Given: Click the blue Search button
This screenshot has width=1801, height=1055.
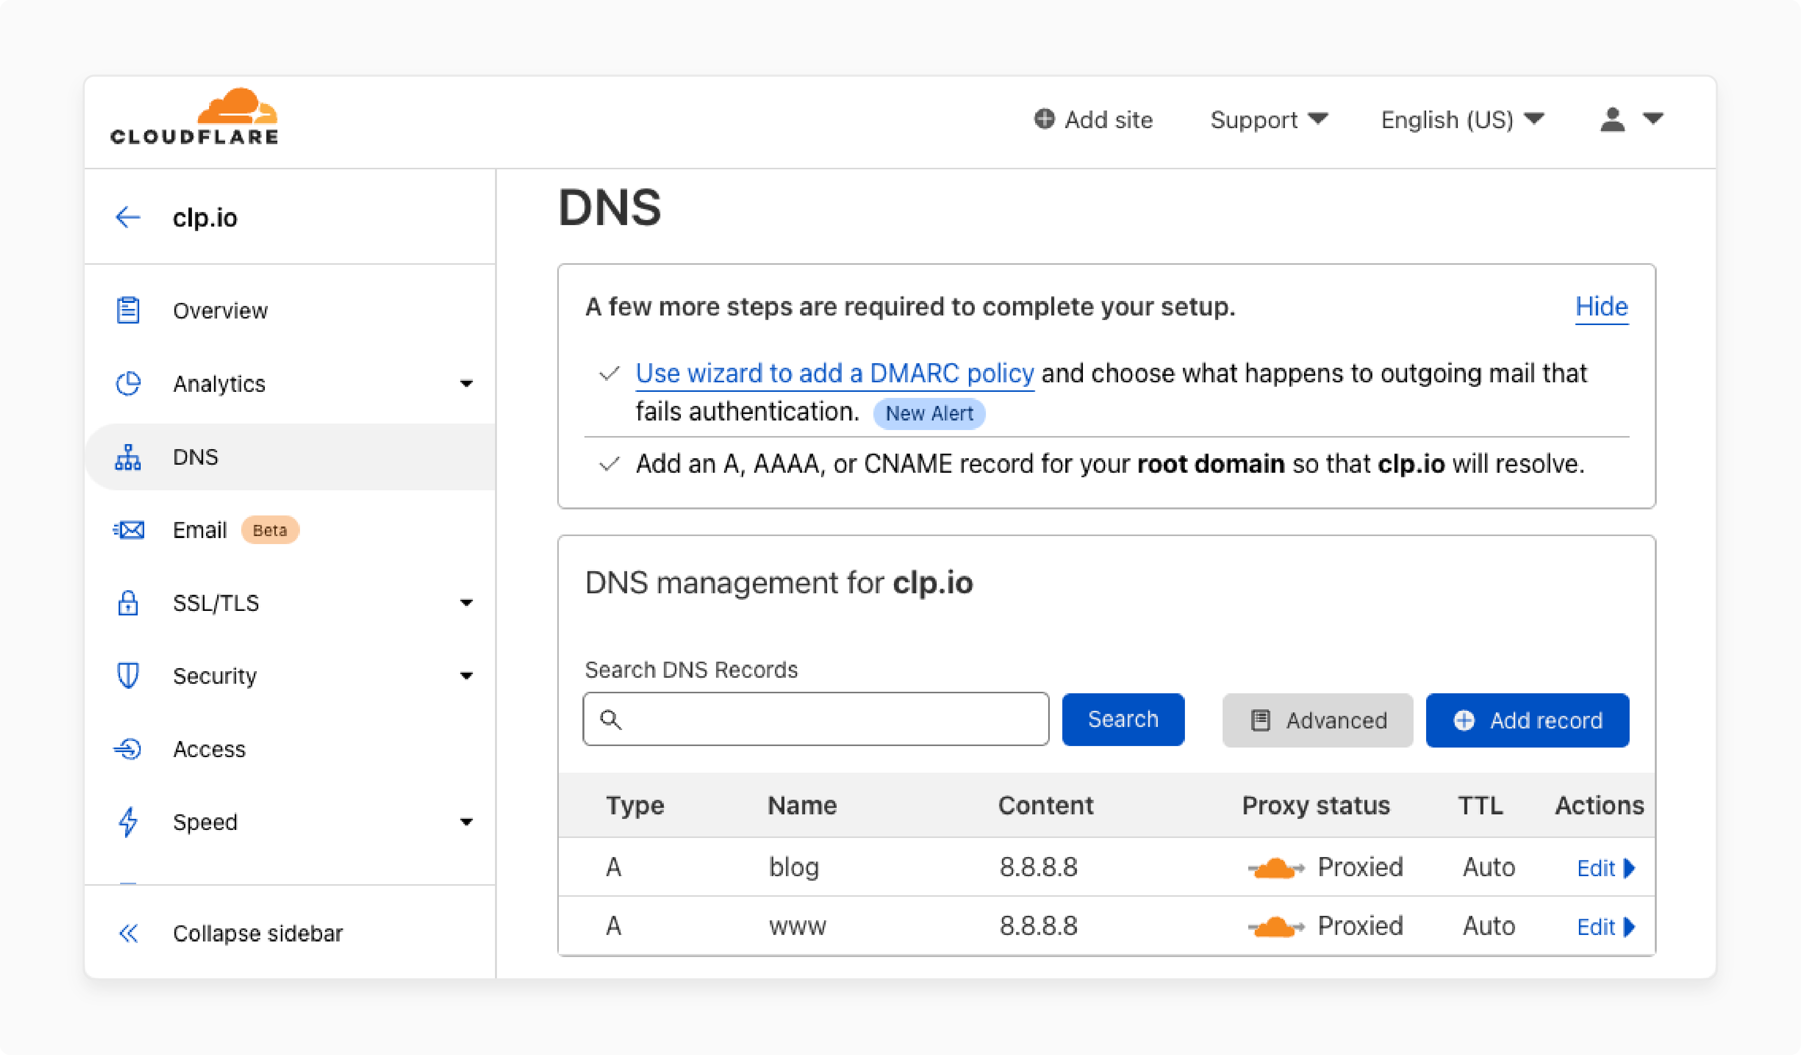Looking at the screenshot, I should 1123,719.
